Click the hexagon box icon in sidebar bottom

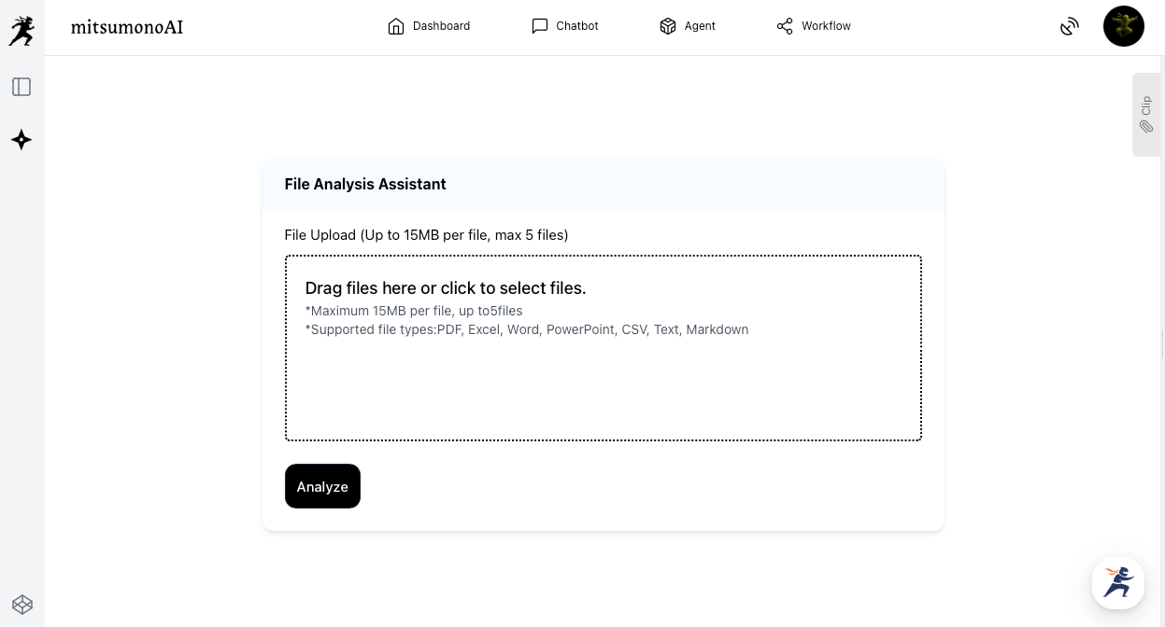(x=22, y=605)
